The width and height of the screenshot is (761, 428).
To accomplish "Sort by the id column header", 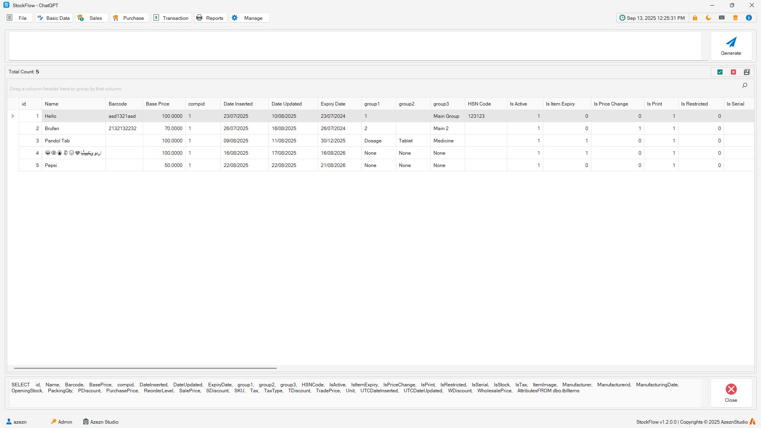I will pyautogui.click(x=30, y=104).
